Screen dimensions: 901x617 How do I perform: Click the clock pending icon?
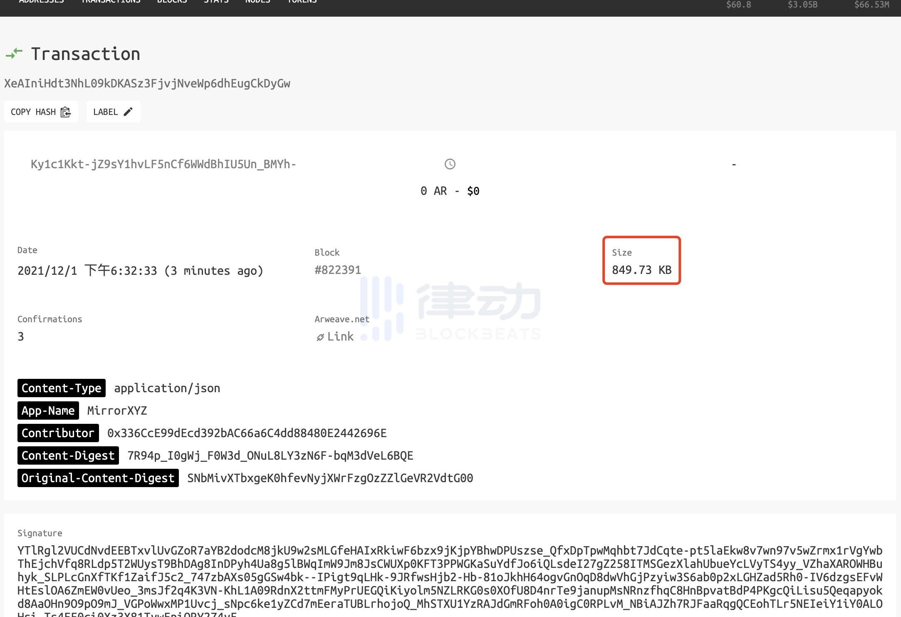[x=450, y=164]
